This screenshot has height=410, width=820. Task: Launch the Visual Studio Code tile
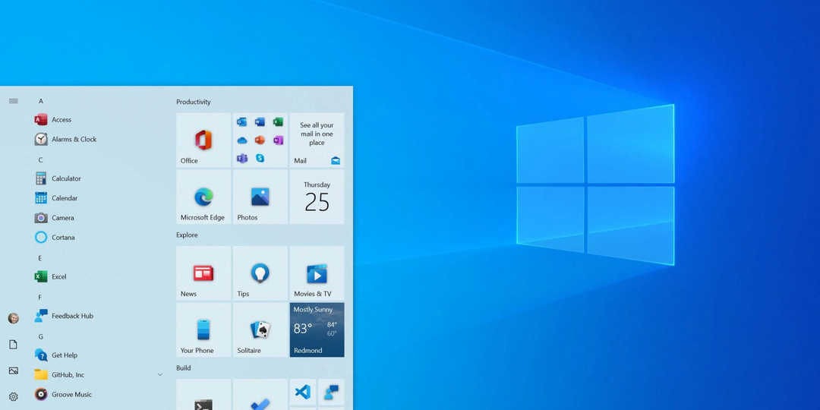tap(303, 393)
